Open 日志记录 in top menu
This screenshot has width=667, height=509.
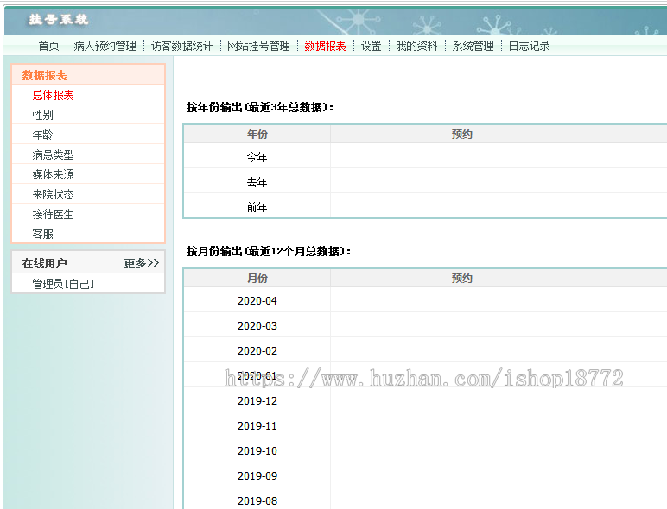(529, 46)
